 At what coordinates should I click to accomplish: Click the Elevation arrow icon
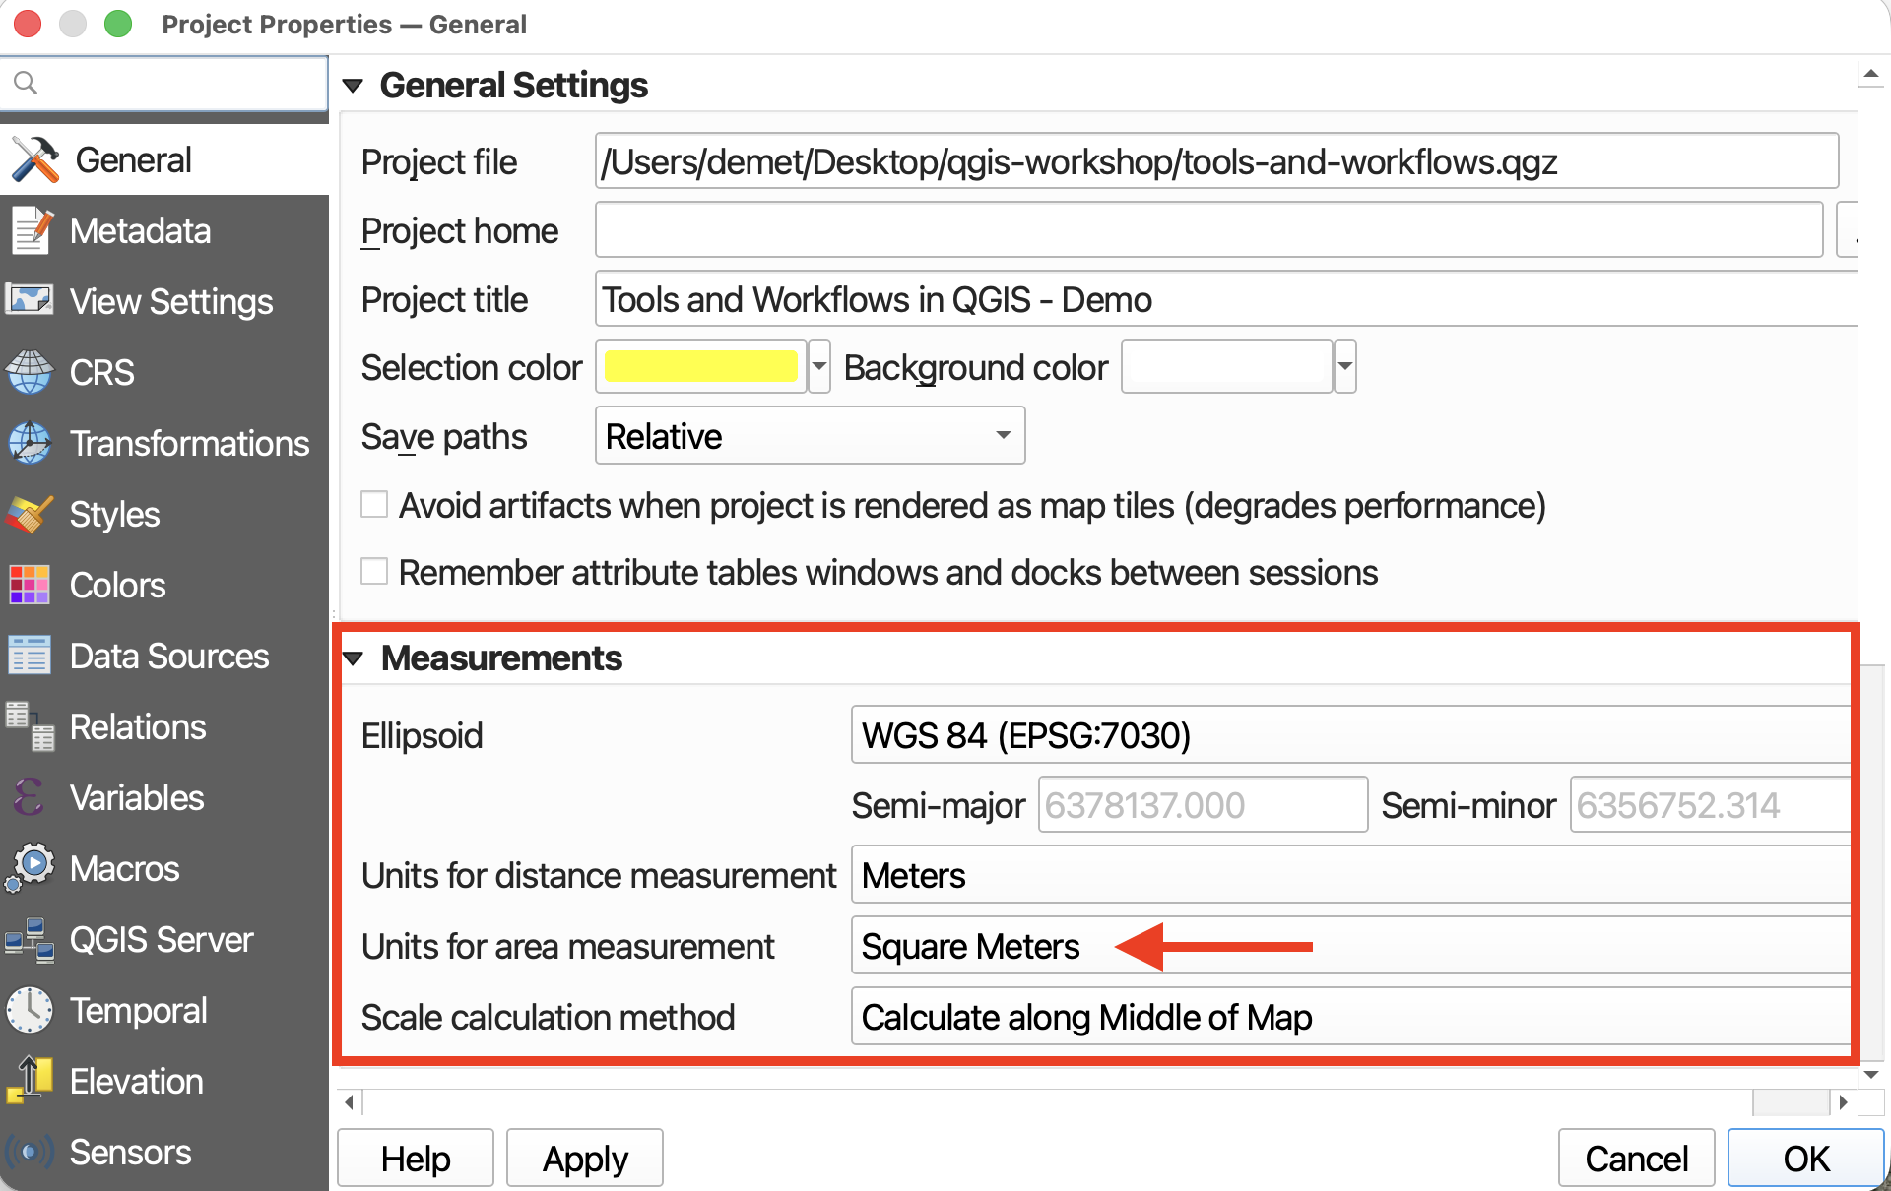tap(30, 1080)
